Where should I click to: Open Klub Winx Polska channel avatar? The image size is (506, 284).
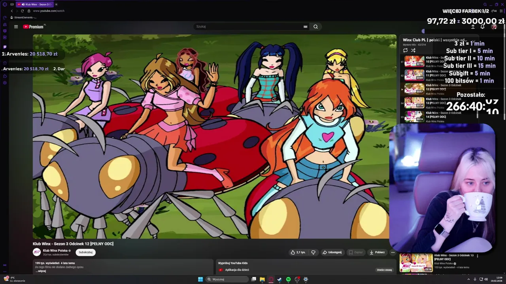[37, 252]
